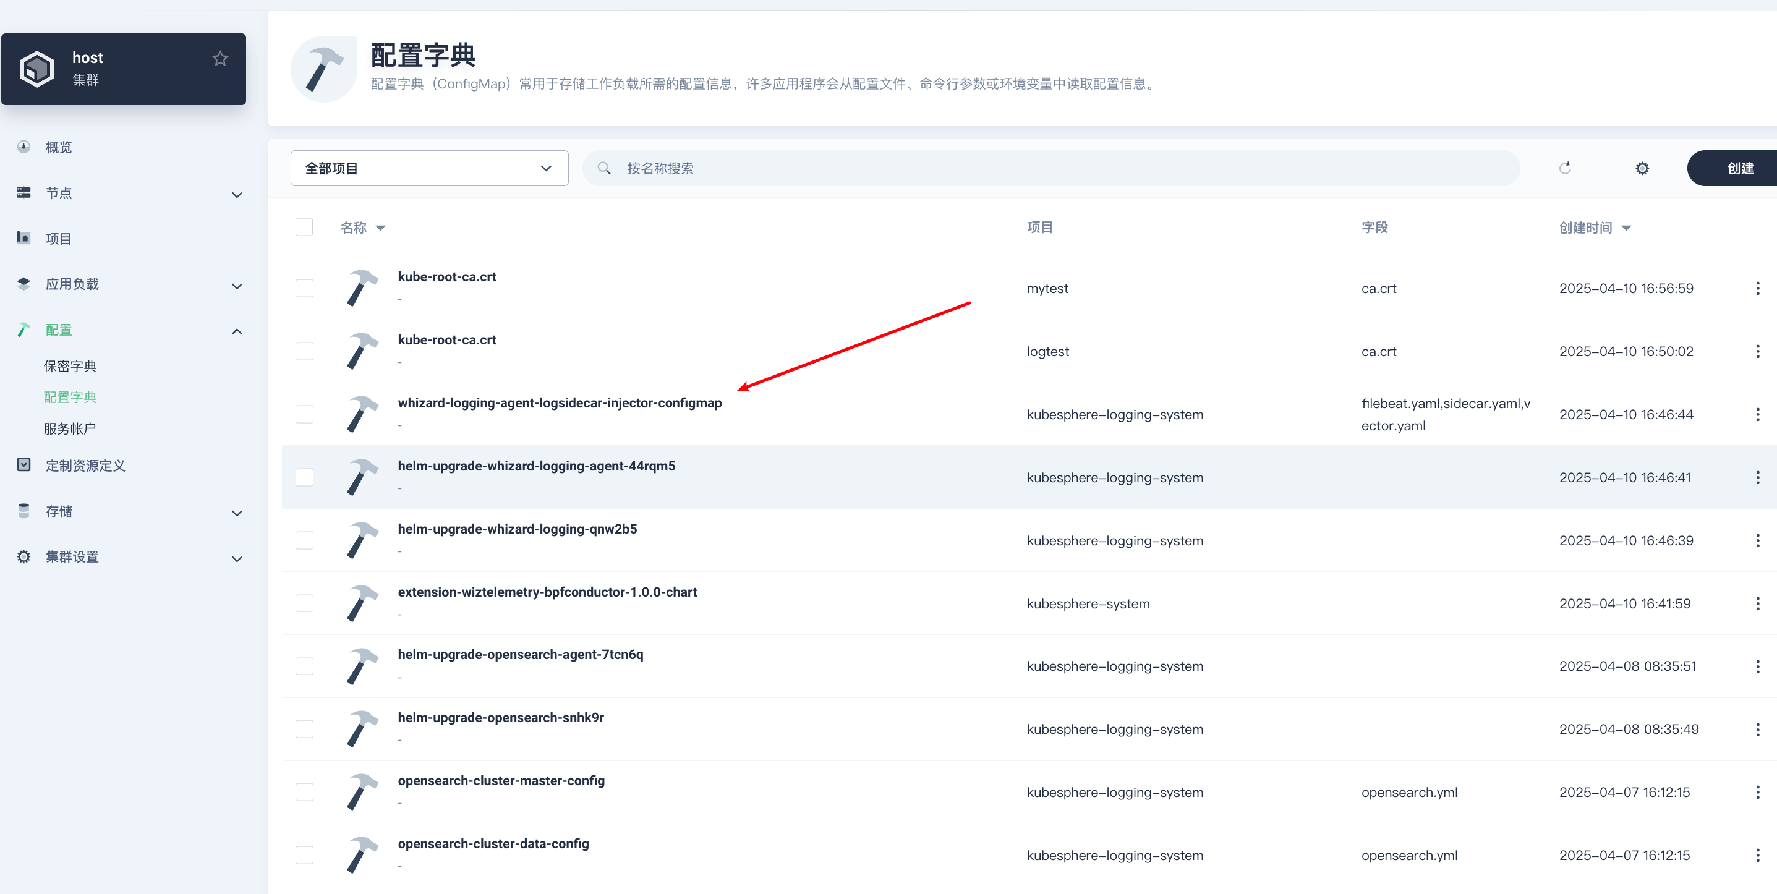Open more actions for logtest kube-root-ca.crt
Screen dimensions: 1777x894
point(1757,351)
